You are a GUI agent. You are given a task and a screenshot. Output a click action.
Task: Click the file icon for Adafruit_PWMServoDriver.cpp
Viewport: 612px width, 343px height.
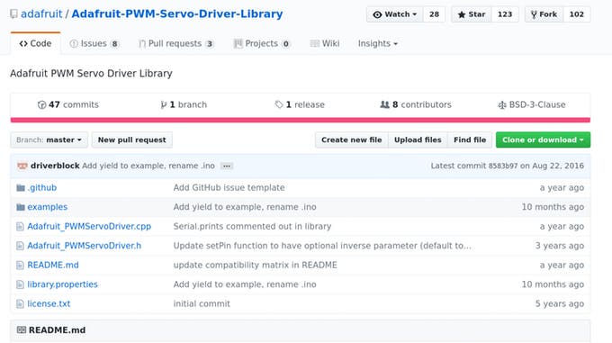[20, 226]
